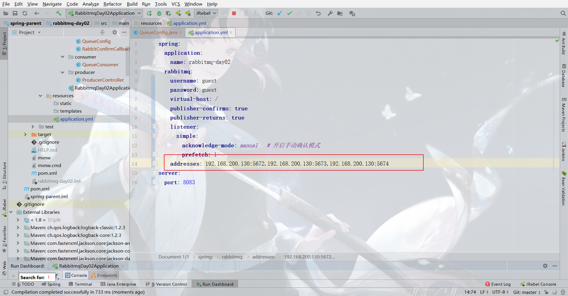The height and width of the screenshot is (296, 568).
Task: Rerun RabbitmqDay02Application with the green rerun icon
Action: (149, 13)
